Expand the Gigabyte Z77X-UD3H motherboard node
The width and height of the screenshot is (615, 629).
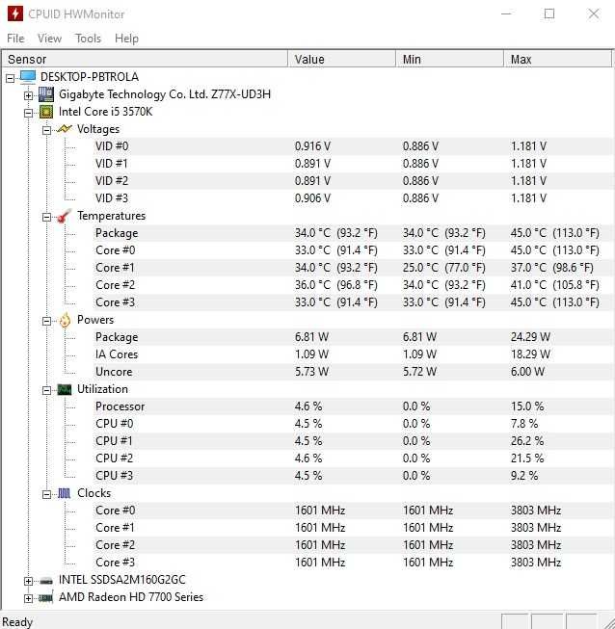28,95
